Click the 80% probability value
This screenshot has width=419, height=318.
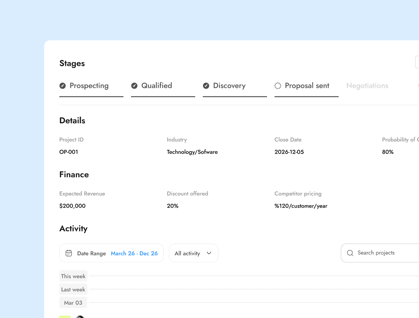click(388, 152)
